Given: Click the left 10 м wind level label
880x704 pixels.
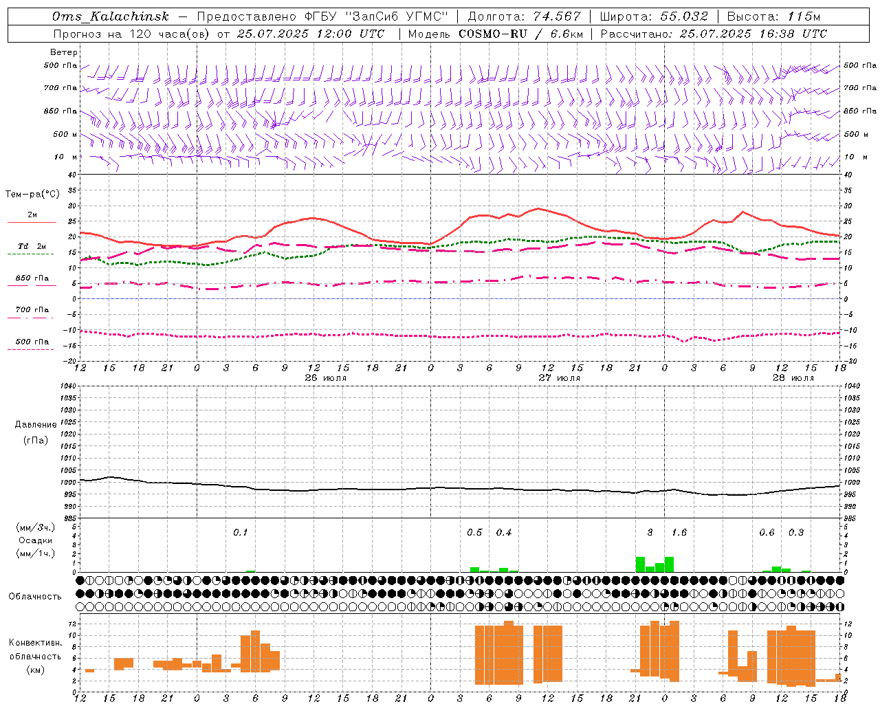Looking at the screenshot, I should click(x=66, y=157).
